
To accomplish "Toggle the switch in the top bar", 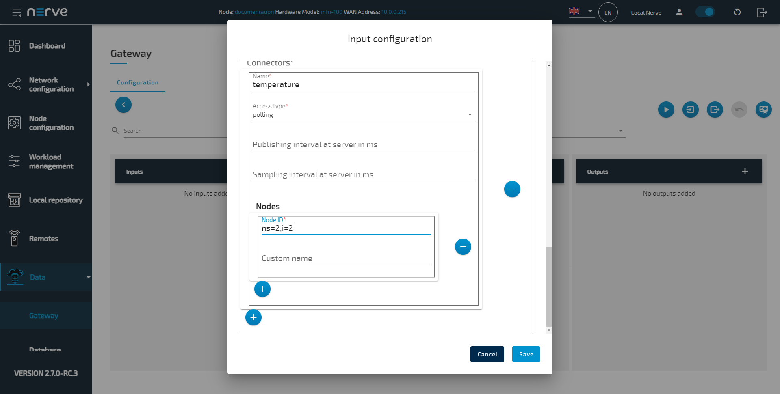I will (x=705, y=12).
